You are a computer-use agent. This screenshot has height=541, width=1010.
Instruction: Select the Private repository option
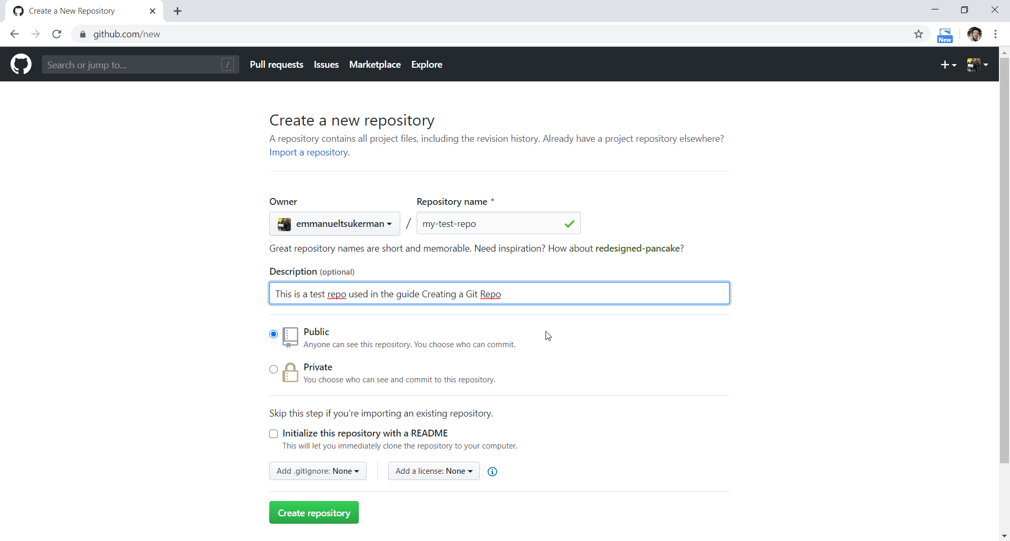(x=274, y=369)
